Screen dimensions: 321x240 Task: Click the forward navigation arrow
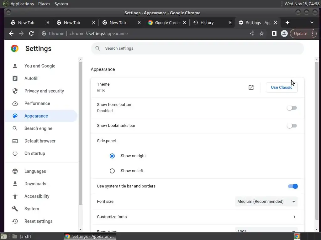pos(21,33)
